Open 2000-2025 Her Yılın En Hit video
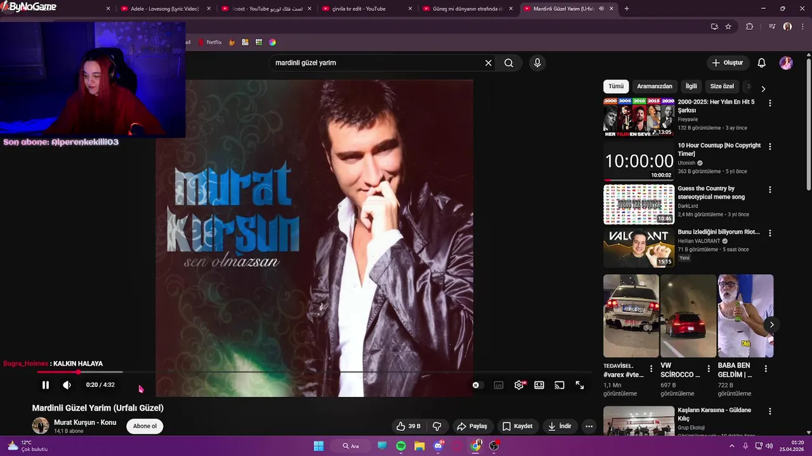 click(x=639, y=117)
